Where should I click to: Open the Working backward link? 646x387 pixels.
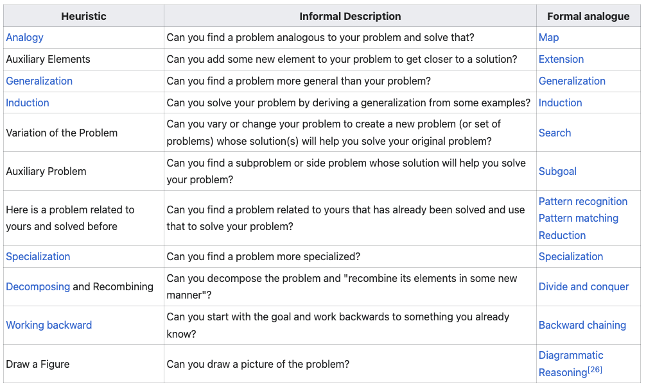[49, 325]
